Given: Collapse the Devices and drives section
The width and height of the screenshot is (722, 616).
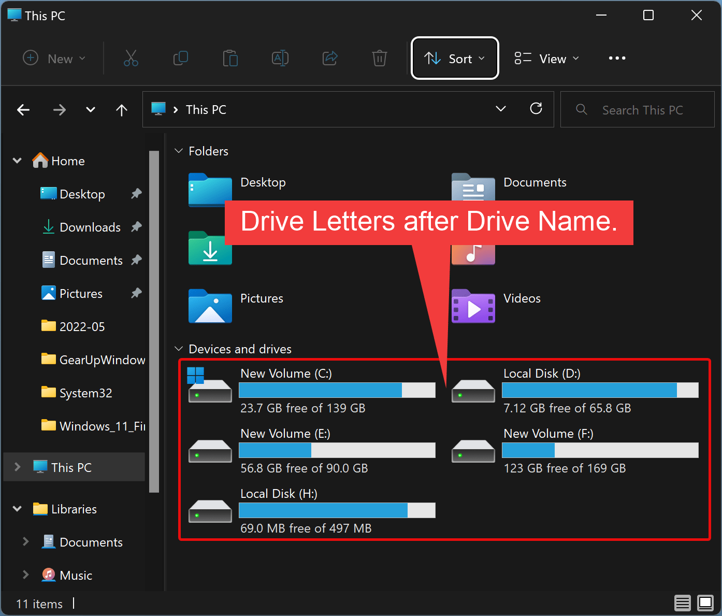Looking at the screenshot, I should (x=179, y=349).
